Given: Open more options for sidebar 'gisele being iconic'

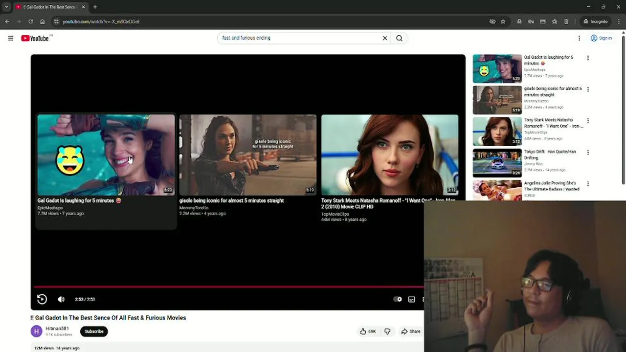Looking at the screenshot, I should (588, 89).
